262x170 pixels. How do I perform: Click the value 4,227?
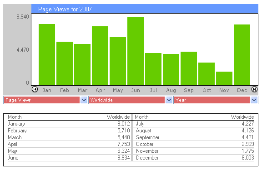click(248, 124)
